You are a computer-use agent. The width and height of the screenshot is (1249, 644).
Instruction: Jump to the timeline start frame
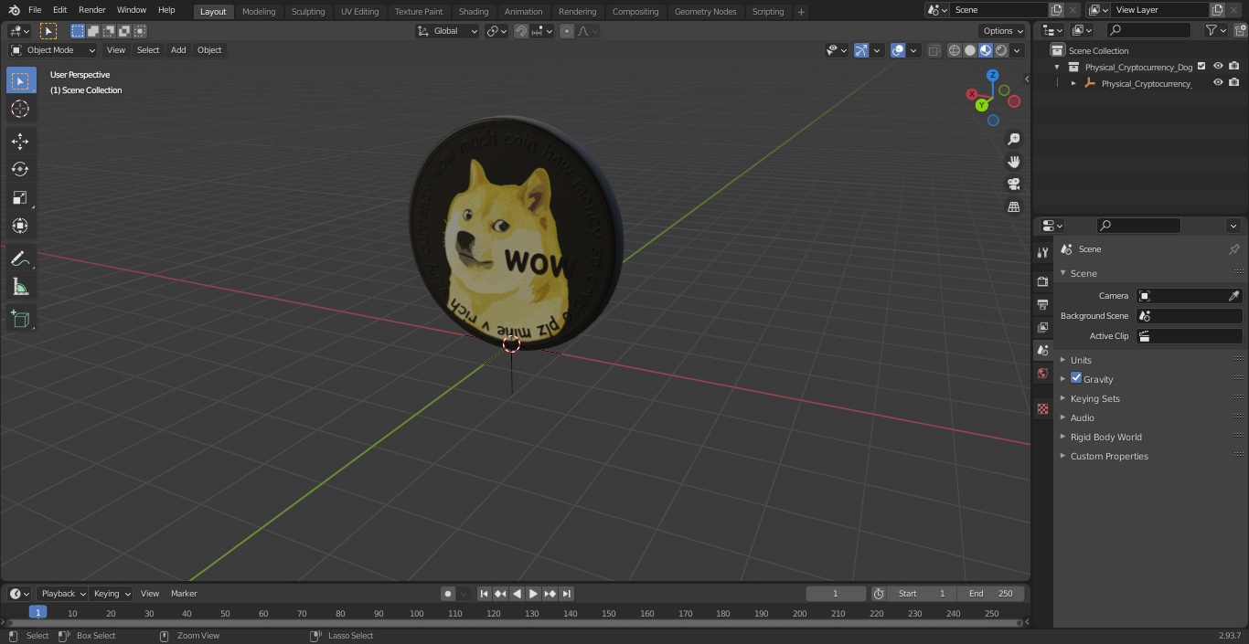[x=485, y=594]
